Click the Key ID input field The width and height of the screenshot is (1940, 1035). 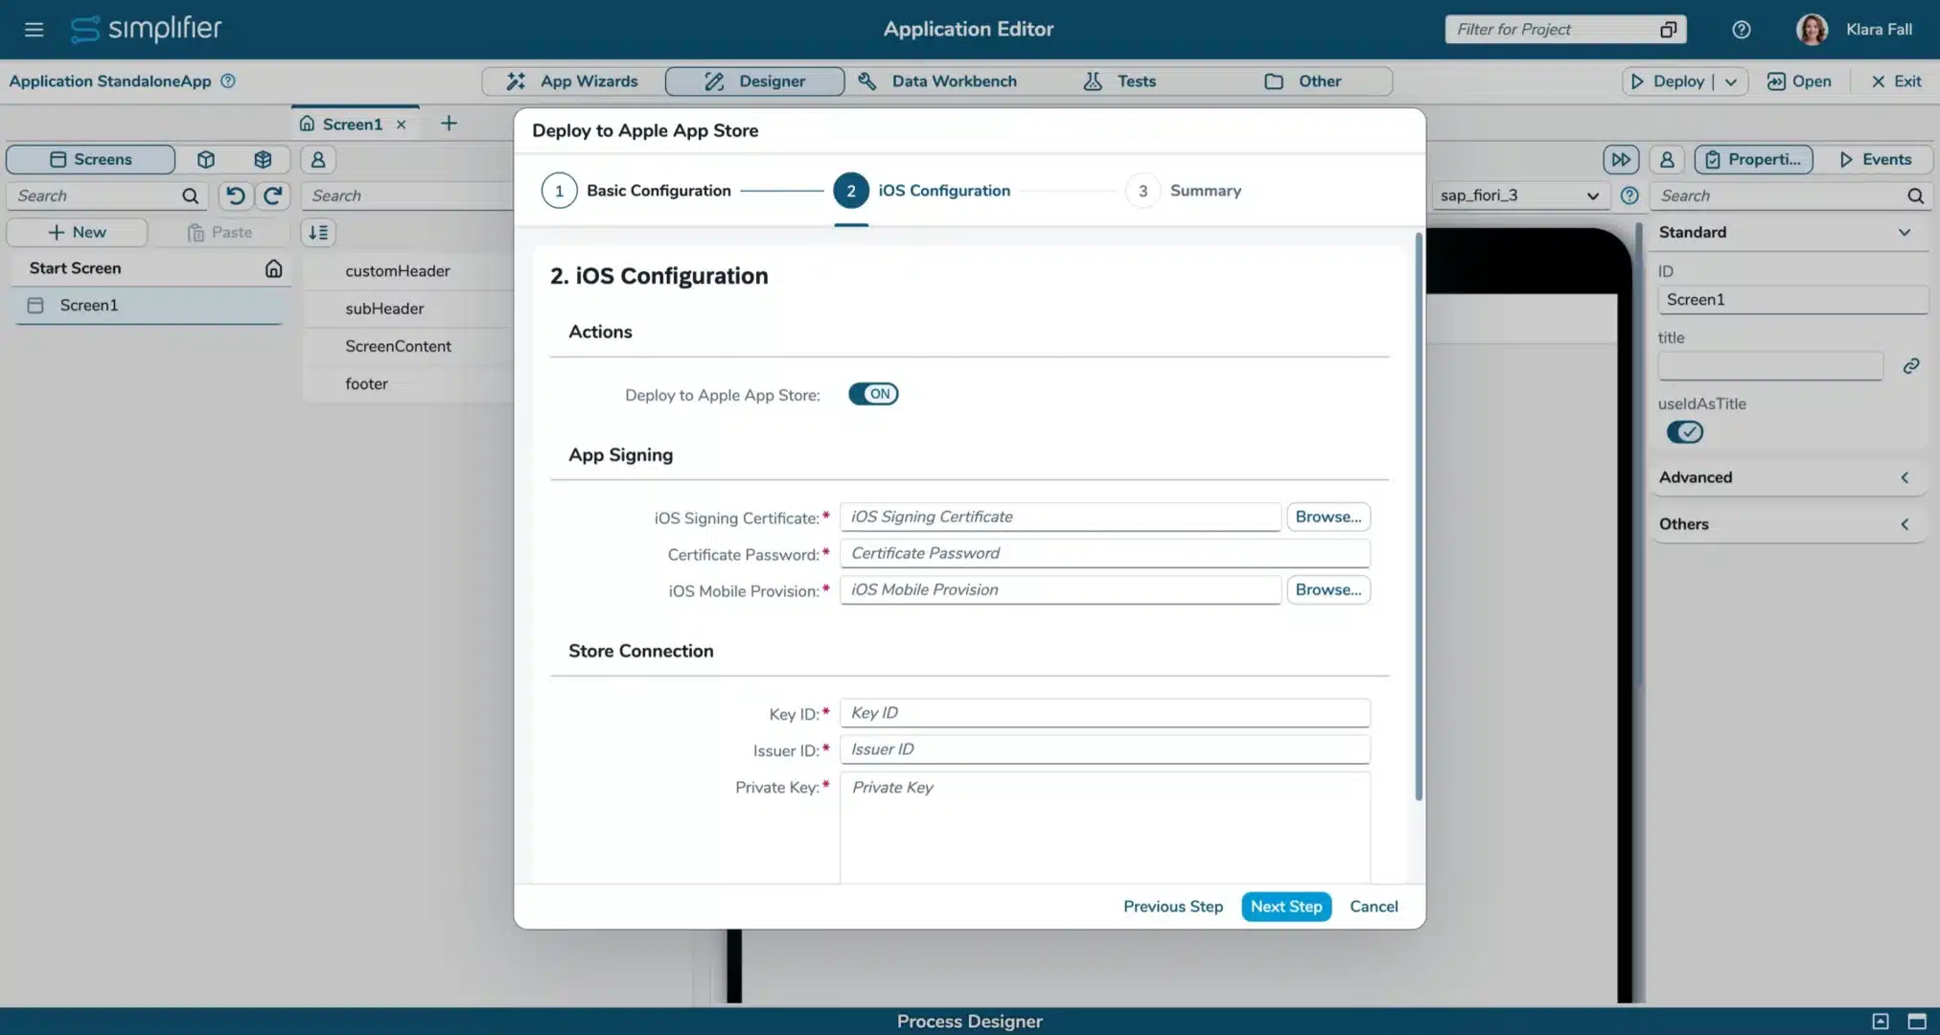point(1104,713)
